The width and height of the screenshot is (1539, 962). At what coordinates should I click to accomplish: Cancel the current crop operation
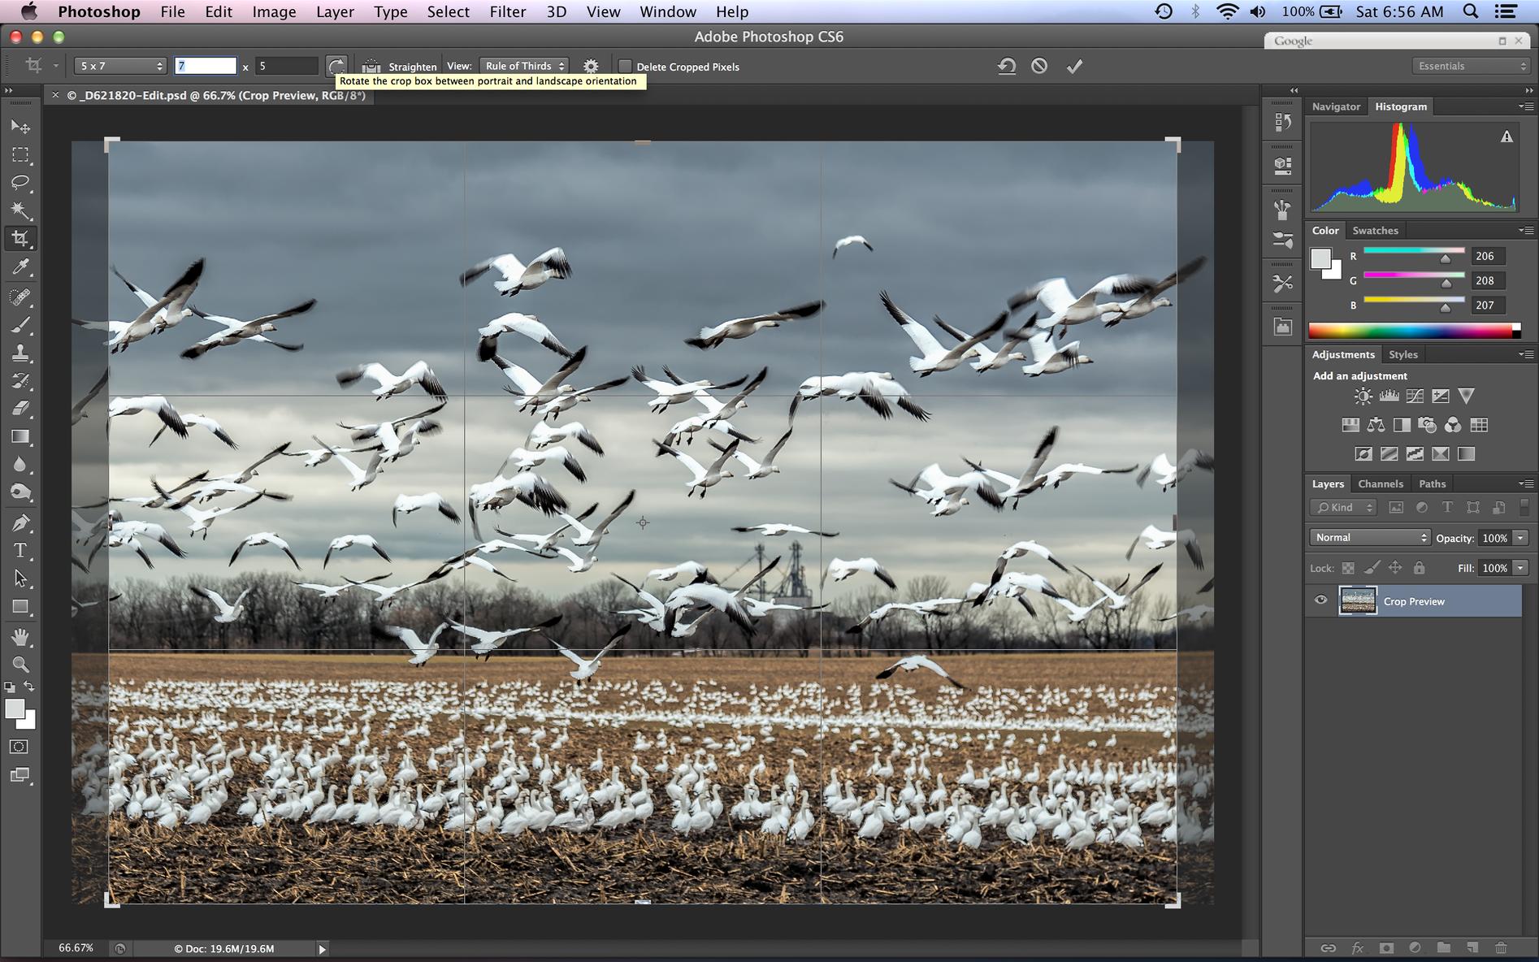click(1039, 67)
